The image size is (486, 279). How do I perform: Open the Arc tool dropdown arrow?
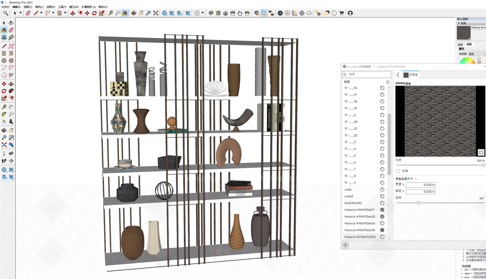[x=53, y=13]
